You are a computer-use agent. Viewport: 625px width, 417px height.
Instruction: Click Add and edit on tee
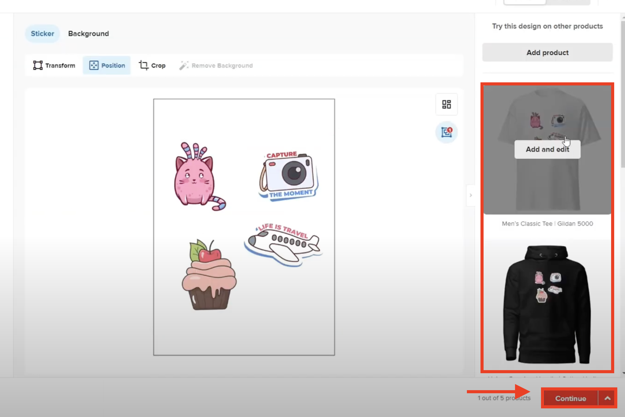[547, 149]
